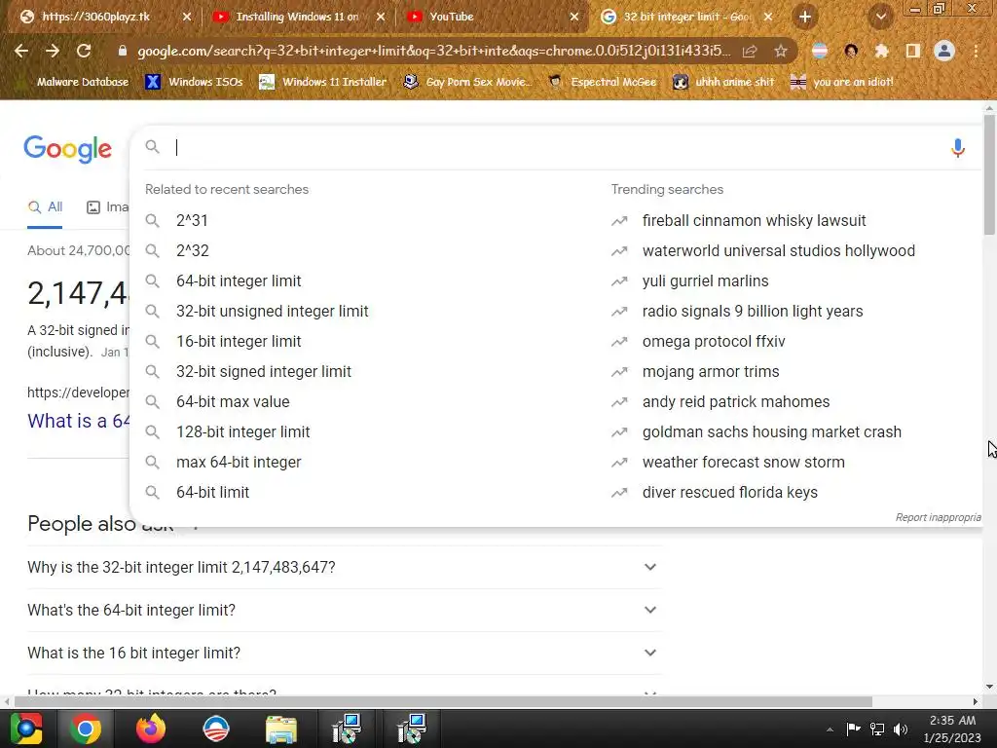997x748 pixels.
Task: Reload the current page
Action: (x=84, y=51)
